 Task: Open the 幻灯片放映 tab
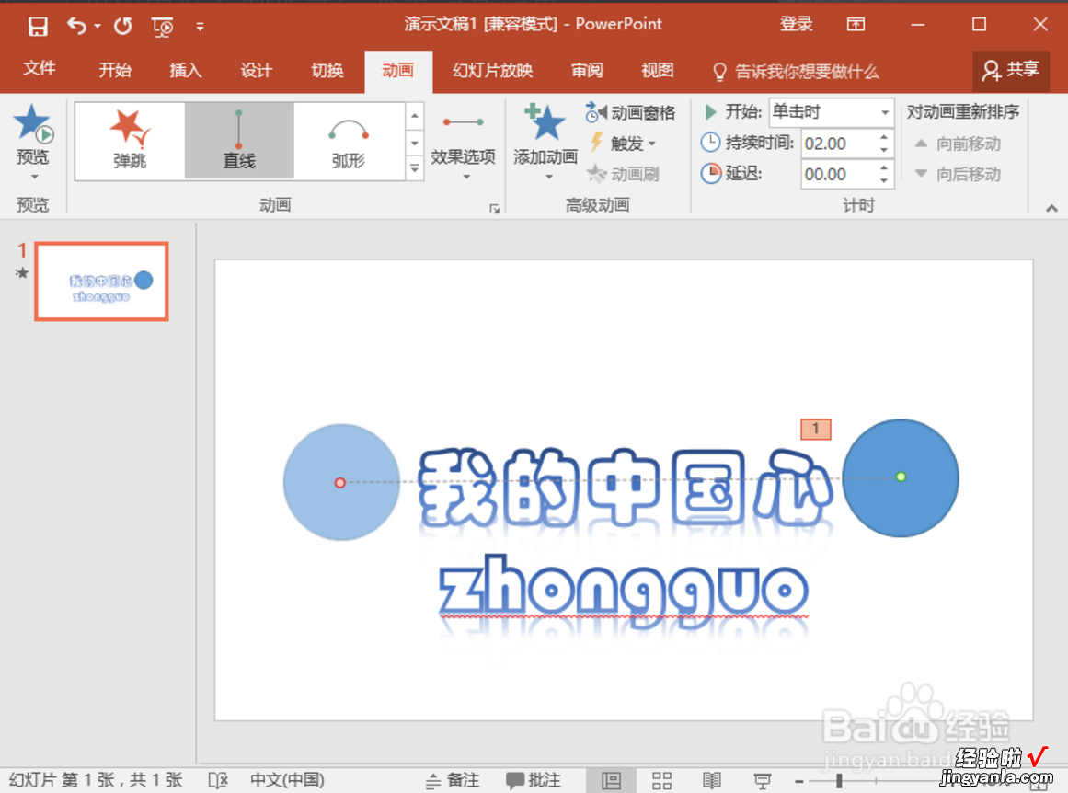(492, 70)
